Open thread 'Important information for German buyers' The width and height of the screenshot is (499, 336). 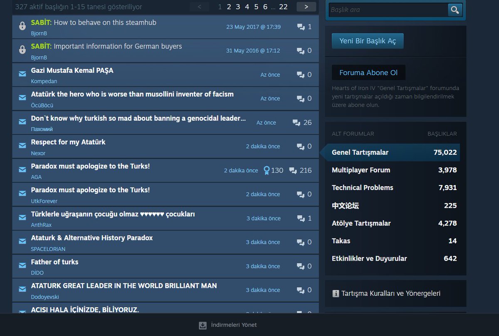(118, 46)
